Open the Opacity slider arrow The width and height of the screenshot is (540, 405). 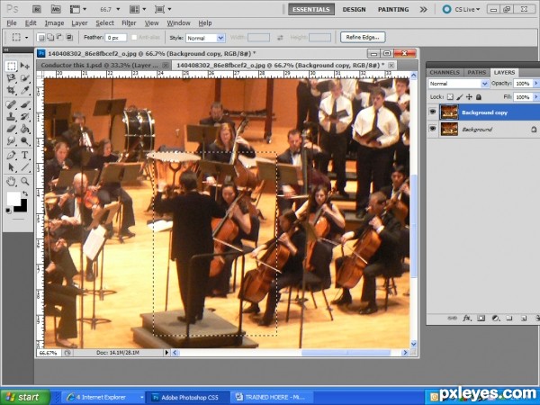(x=535, y=84)
